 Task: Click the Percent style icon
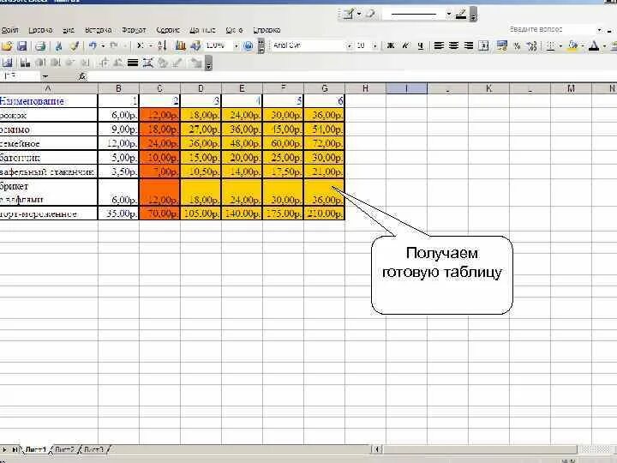point(517,46)
